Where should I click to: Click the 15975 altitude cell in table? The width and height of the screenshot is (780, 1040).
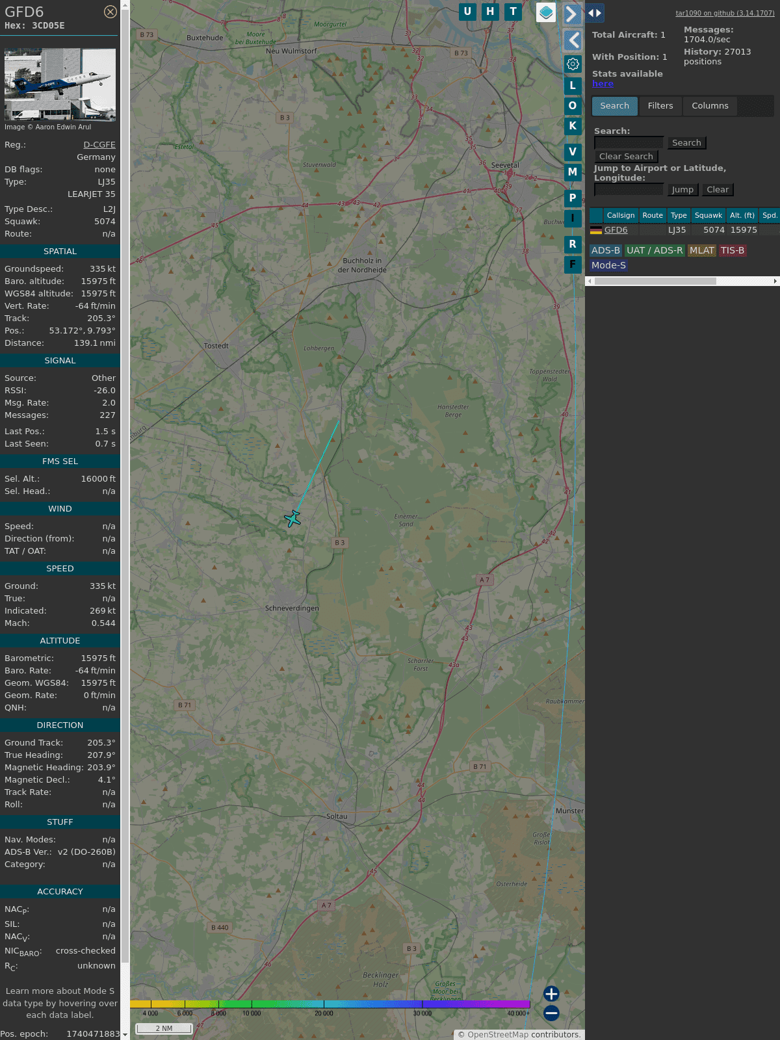744,230
